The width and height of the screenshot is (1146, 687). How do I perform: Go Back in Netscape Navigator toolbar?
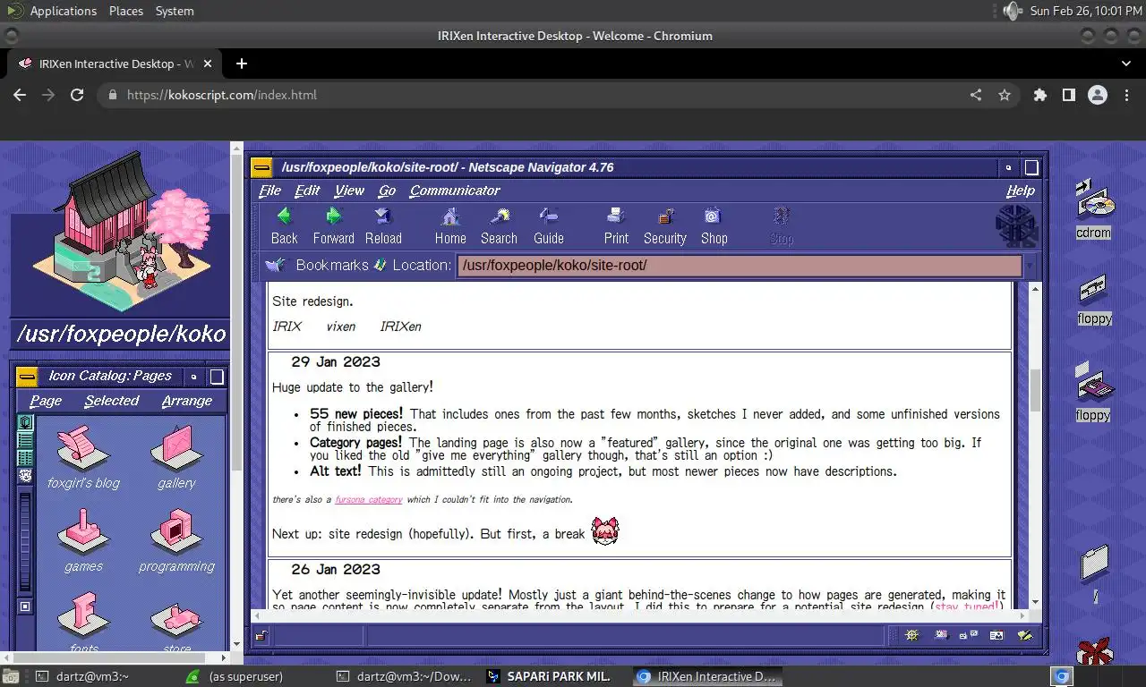click(284, 225)
